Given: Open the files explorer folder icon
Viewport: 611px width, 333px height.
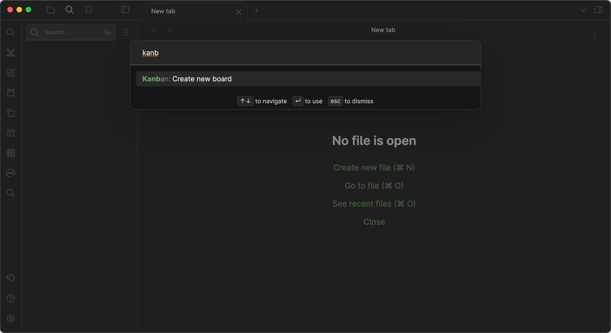Looking at the screenshot, I should [50, 10].
